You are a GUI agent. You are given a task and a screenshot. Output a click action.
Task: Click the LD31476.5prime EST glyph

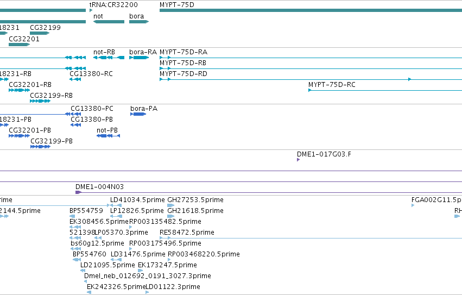116,260
